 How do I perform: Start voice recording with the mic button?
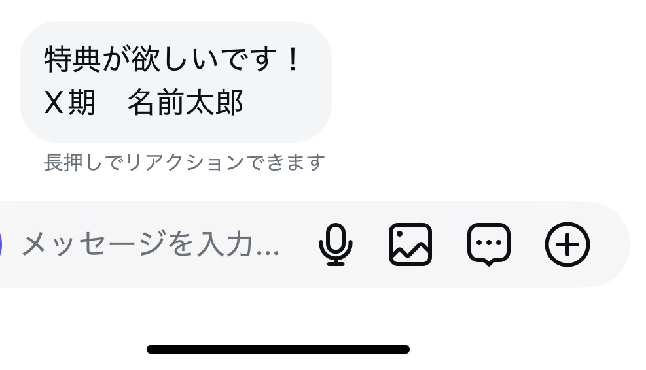pyautogui.click(x=335, y=244)
